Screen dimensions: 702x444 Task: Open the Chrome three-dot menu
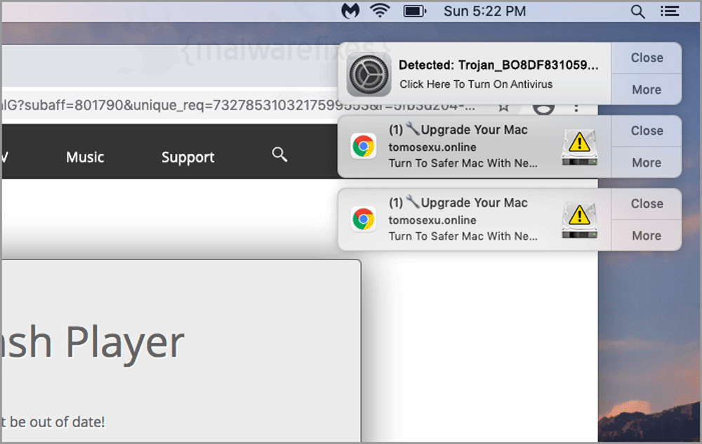(576, 107)
